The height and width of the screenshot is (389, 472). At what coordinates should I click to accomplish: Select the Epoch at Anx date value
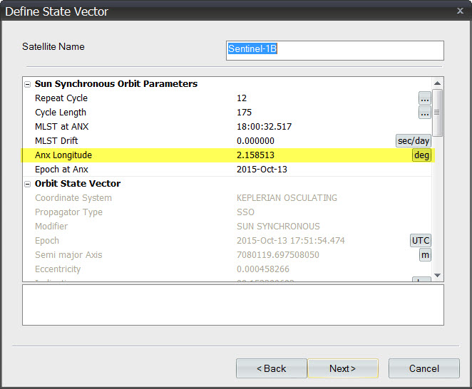click(261, 170)
